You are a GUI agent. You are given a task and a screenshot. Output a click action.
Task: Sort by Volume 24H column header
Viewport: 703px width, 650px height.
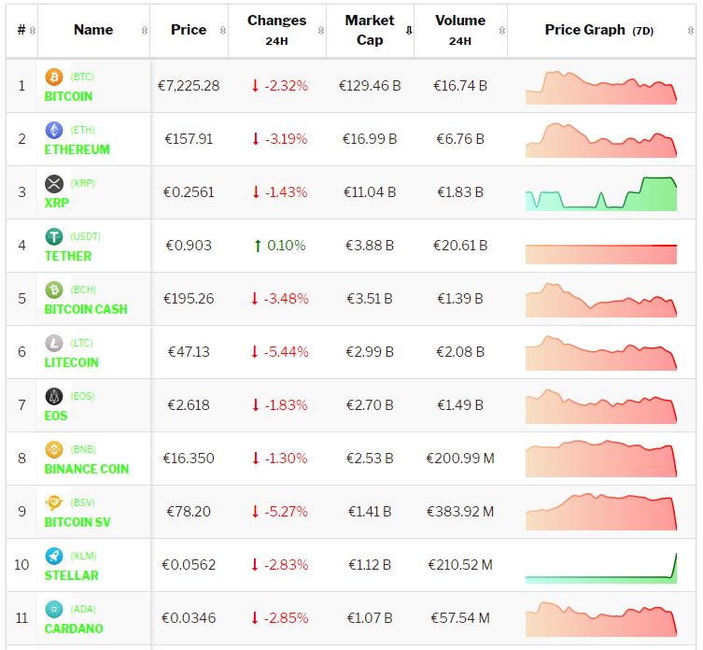[459, 30]
